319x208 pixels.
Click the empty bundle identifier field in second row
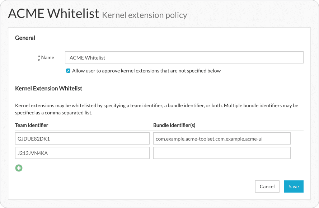click(x=221, y=153)
